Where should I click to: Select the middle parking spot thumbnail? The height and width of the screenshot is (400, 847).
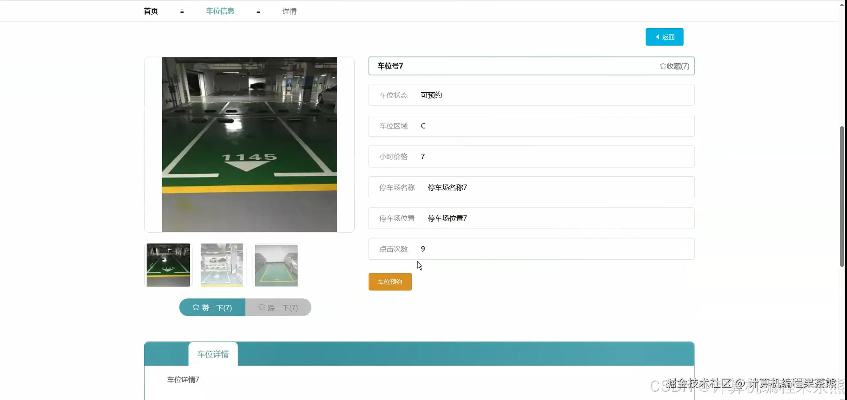coord(222,265)
